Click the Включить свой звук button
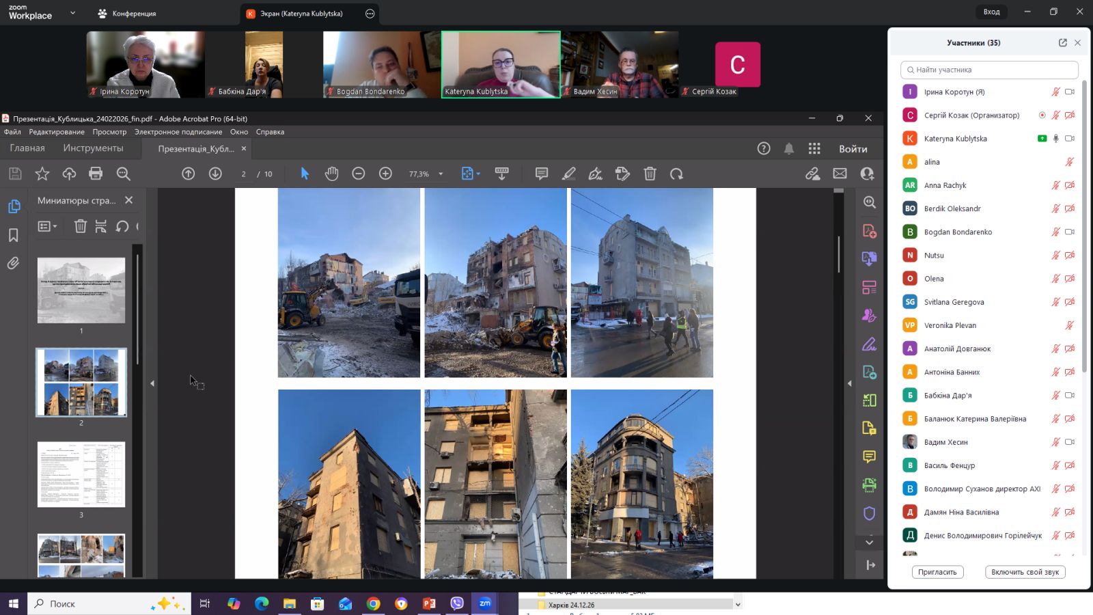1093x615 pixels. point(1025,572)
